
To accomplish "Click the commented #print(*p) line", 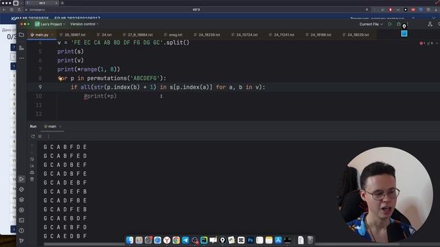I will 100,96.
